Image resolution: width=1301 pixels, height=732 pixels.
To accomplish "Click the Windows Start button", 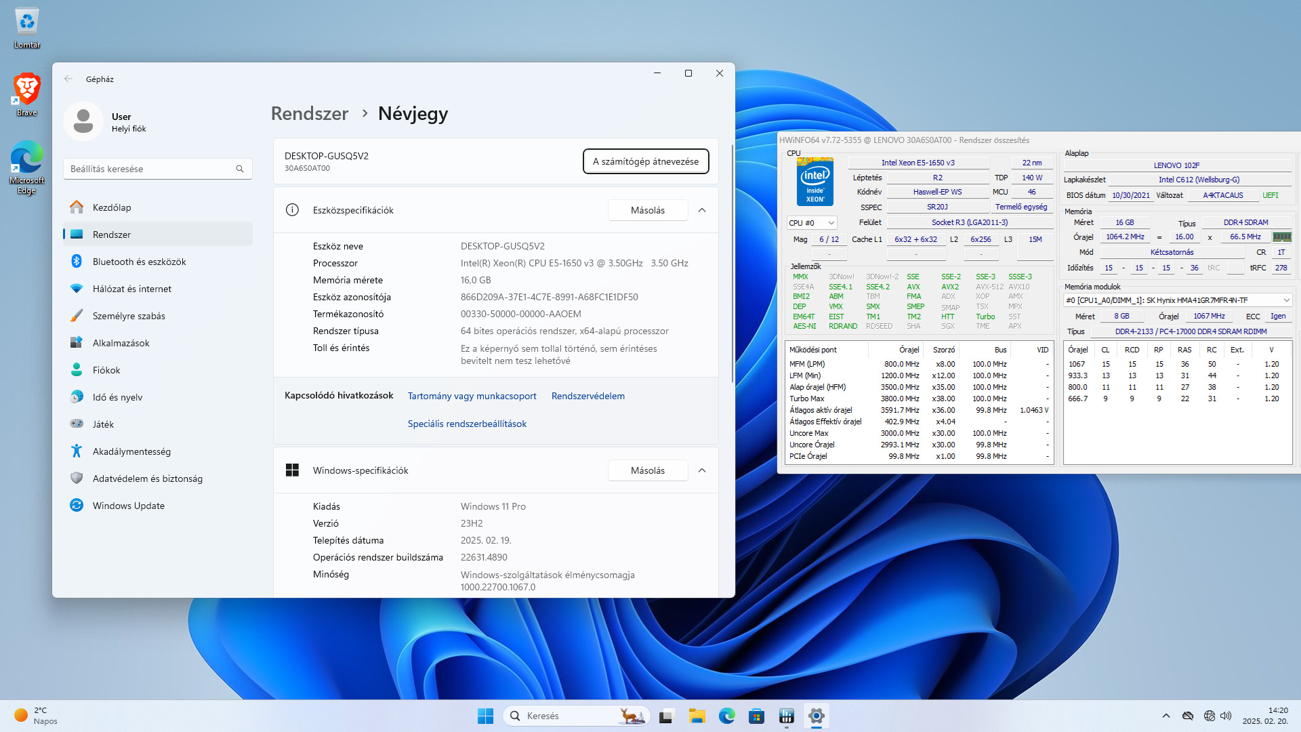I will pos(485,716).
